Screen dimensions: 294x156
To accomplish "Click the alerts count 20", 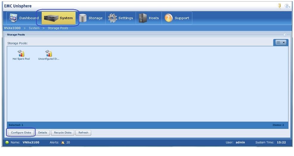I will [68, 143].
